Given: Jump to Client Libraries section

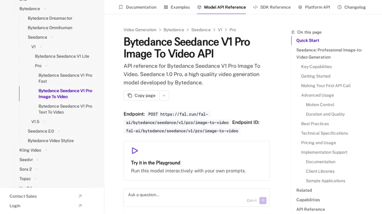Looking at the screenshot, I should pos(320,171).
